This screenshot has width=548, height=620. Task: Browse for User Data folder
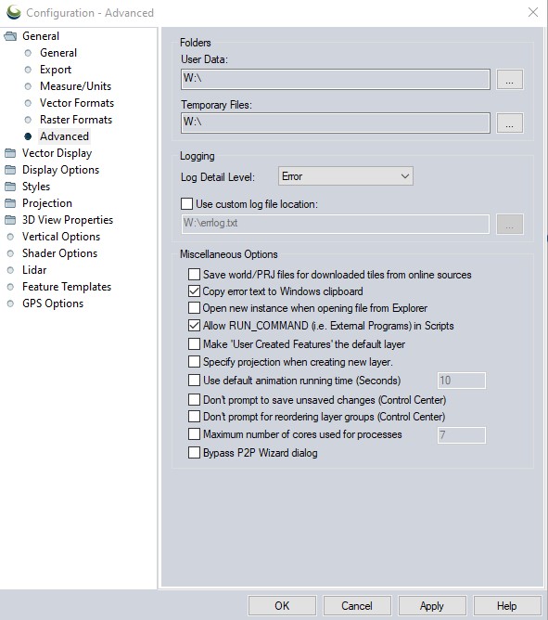click(x=510, y=79)
